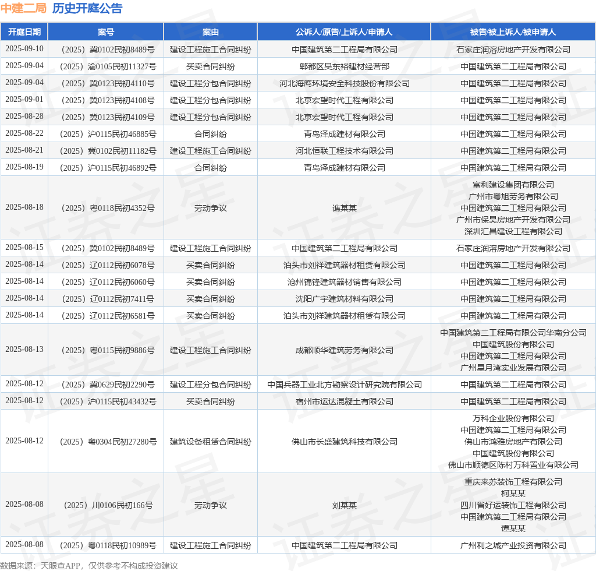Click defendant 重庆来苏装饰工程有限公司
The height and width of the screenshot is (571, 596).
coord(513,482)
